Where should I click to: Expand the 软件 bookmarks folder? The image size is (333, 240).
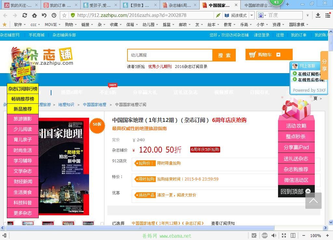tap(20, 25)
